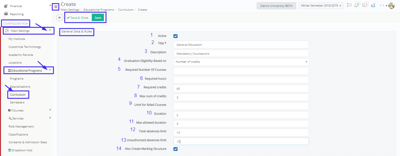Toggle Also Create Marking Structure checkbox
The image size is (400, 156).
point(176,149)
